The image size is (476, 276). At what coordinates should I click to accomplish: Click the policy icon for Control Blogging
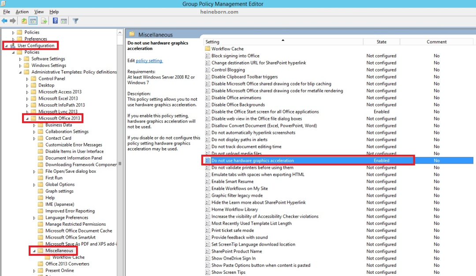[x=208, y=70]
